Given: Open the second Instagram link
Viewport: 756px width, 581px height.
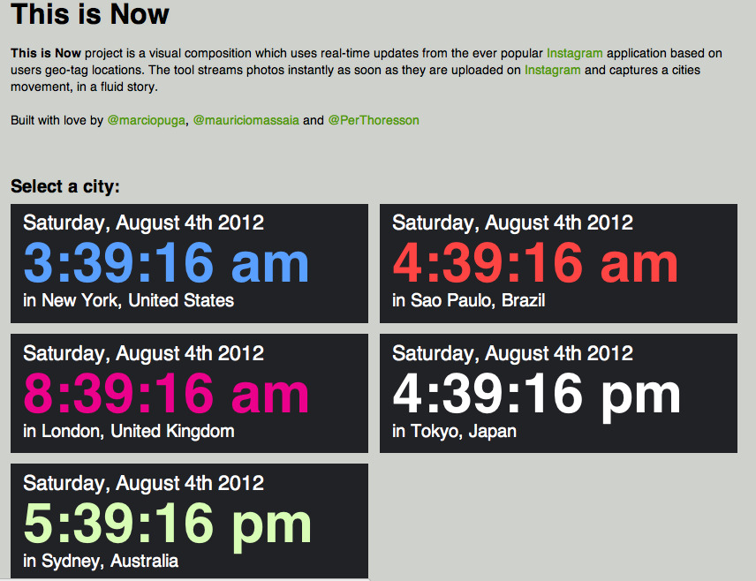Looking at the screenshot, I should click(x=552, y=70).
